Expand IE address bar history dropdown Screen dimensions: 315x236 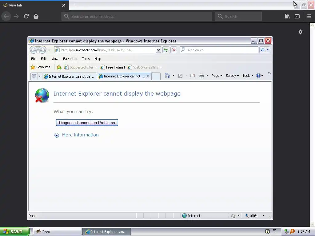click(x=158, y=50)
